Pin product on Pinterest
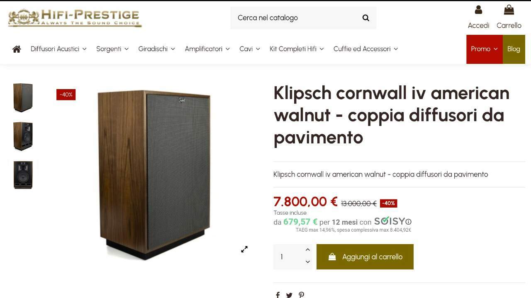 pyautogui.click(x=301, y=295)
